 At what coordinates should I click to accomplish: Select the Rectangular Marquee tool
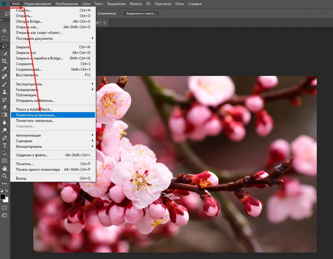(x=4, y=38)
